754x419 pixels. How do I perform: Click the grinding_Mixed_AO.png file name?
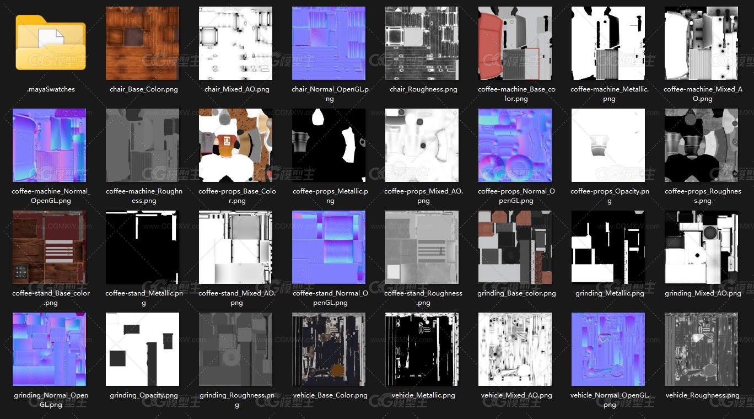[703, 293]
